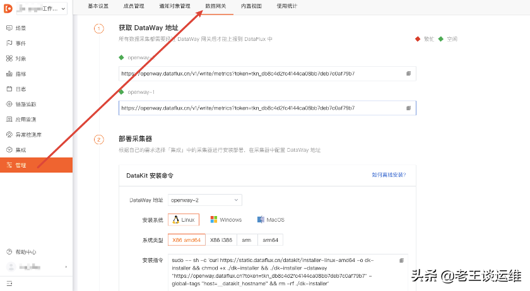Open 帮助中心 in the sidebar

(x=26, y=252)
